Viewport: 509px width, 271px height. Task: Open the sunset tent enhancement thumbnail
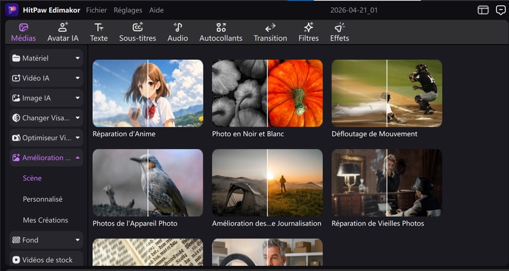pos(267,183)
